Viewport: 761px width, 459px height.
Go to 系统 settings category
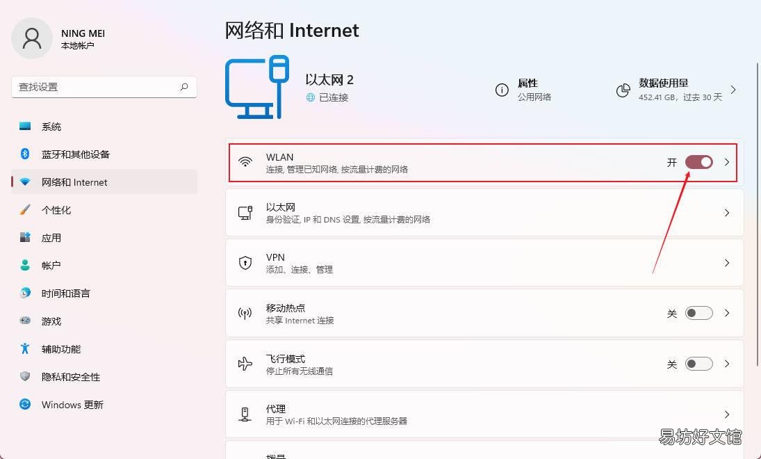[x=104, y=127]
